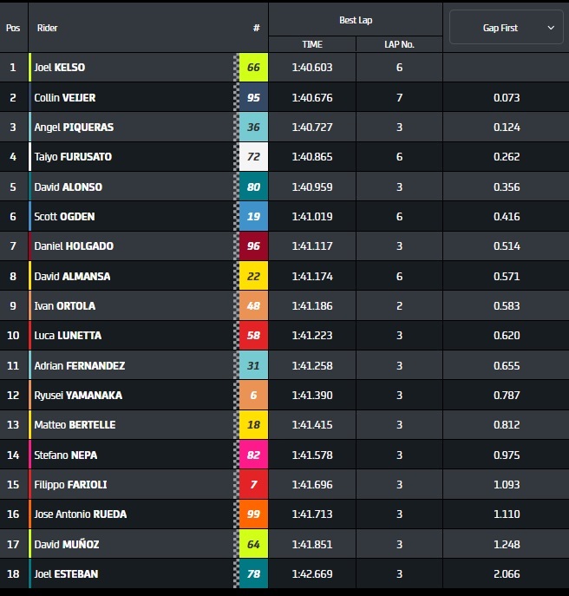Click the blue number 19 badge
This screenshot has height=596, width=569.
point(253,217)
